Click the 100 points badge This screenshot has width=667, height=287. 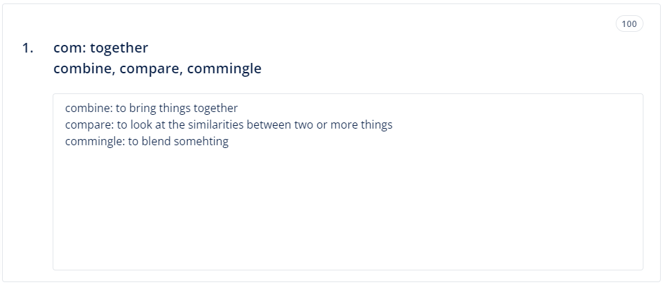pos(629,24)
